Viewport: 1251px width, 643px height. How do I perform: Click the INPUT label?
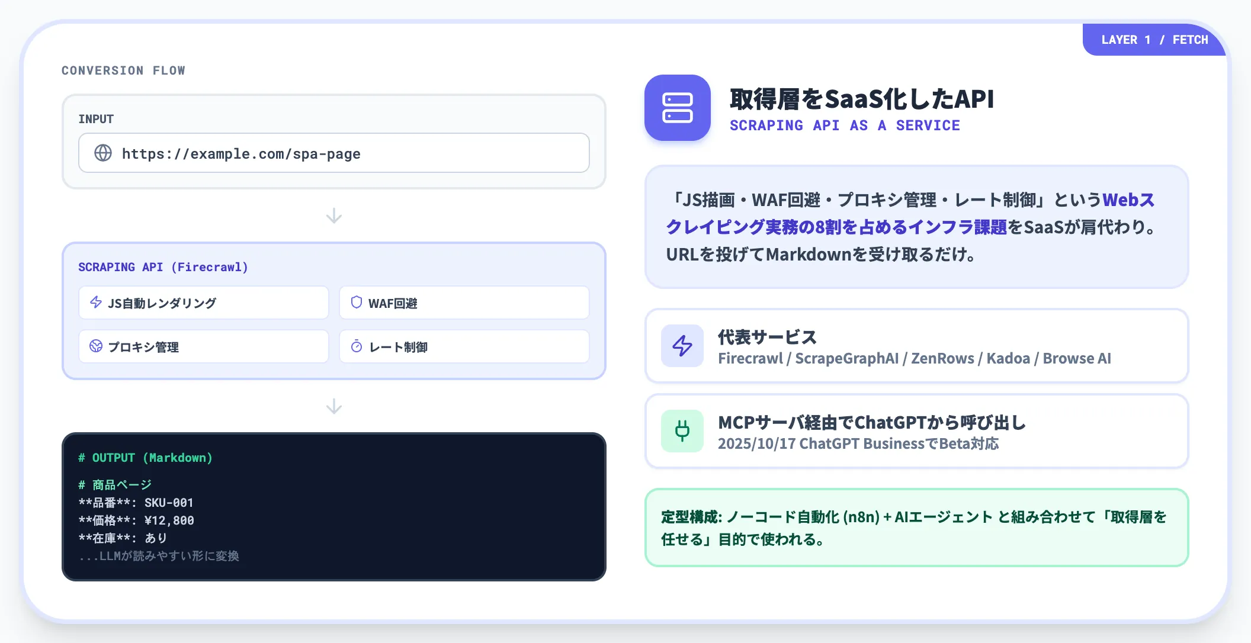96,119
